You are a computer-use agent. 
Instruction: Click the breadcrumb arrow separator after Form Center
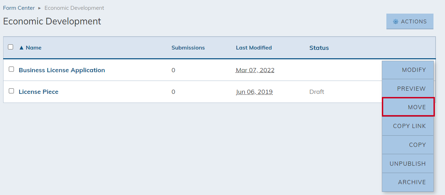point(39,8)
